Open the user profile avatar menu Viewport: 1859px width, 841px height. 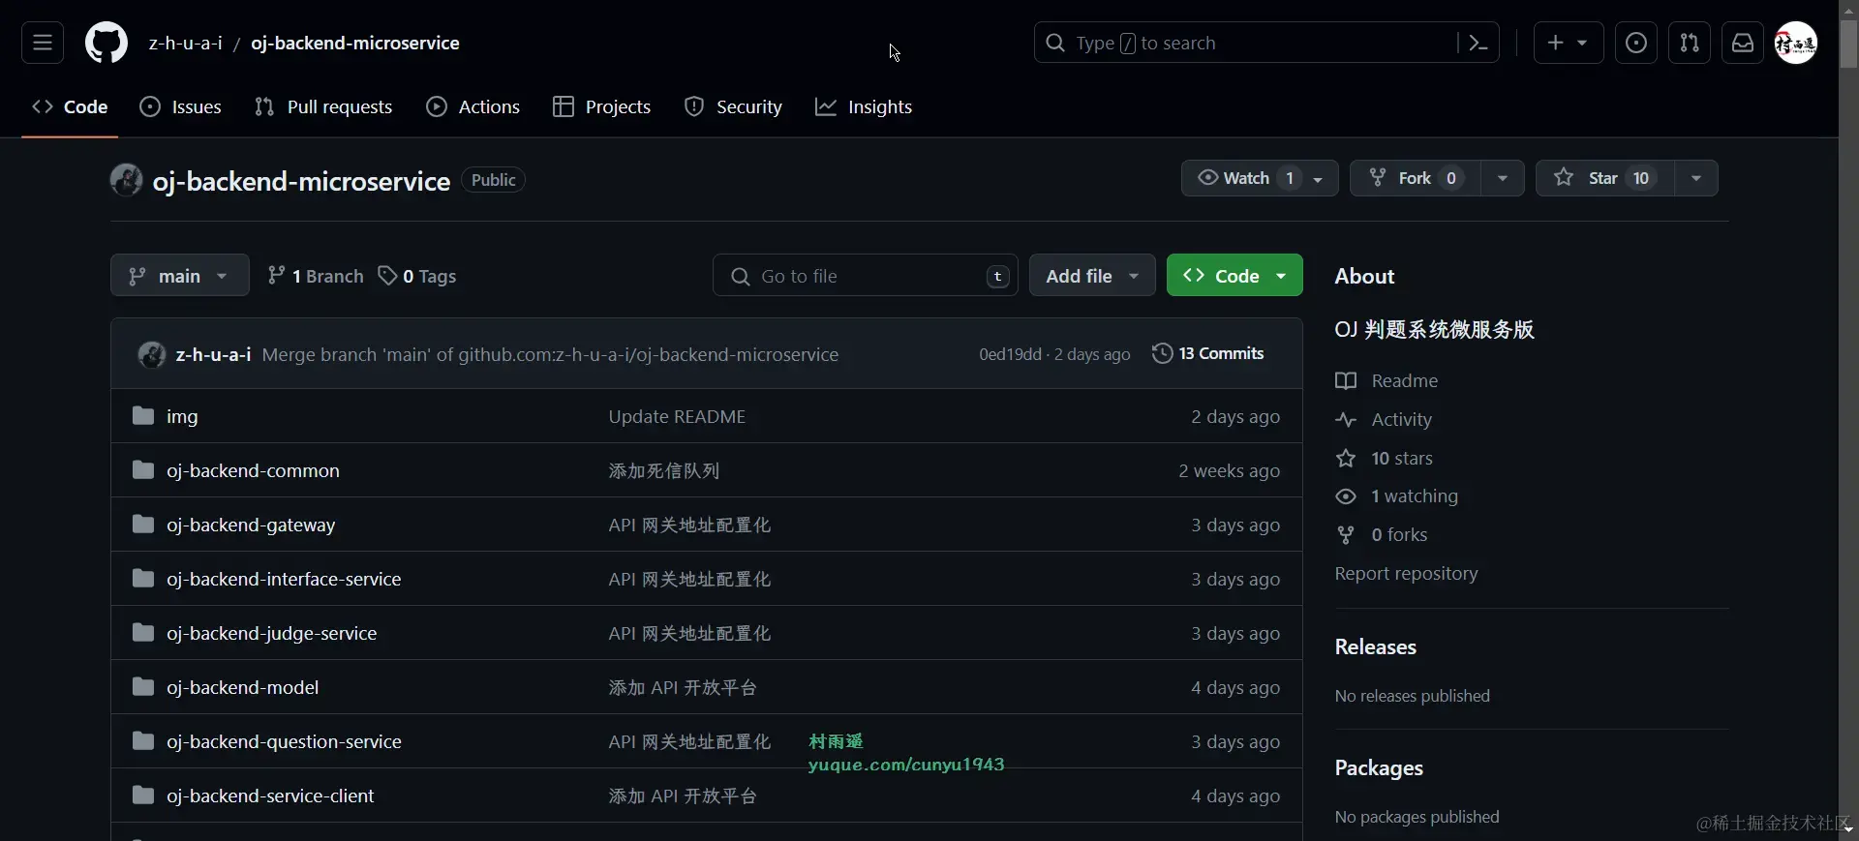[1796, 43]
